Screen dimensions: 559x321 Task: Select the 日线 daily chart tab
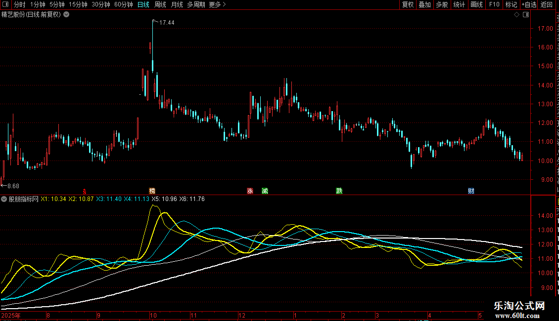coord(143,4)
